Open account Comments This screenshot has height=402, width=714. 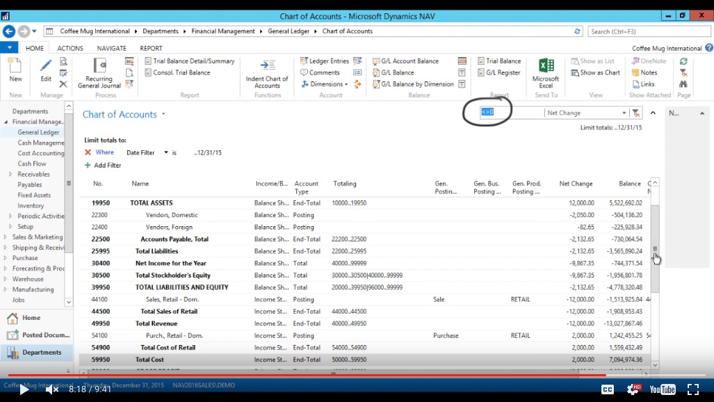(x=320, y=72)
